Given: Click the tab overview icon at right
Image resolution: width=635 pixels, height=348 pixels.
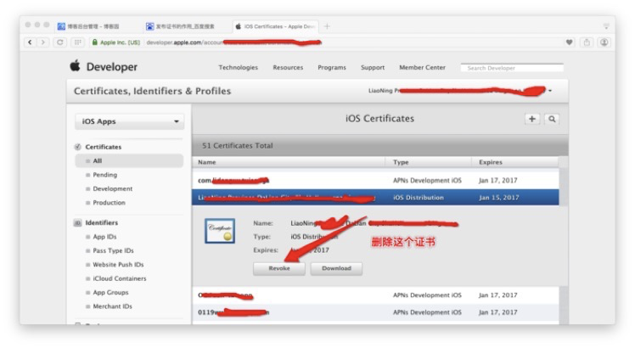Looking at the screenshot, I should pos(606,26).
